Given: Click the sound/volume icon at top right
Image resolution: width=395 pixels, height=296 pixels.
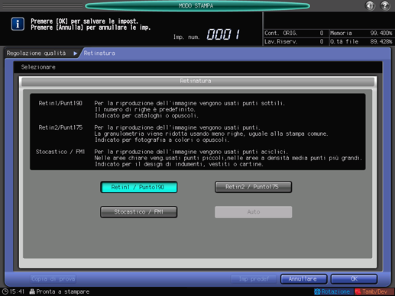Looking at the screenshot, I should (x=370, y=5).
